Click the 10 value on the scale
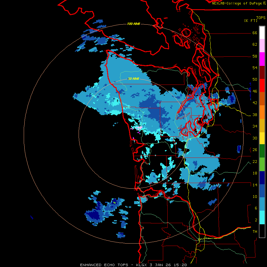Image resolution: width=267 pixels, height=267 pixels. 255,196
